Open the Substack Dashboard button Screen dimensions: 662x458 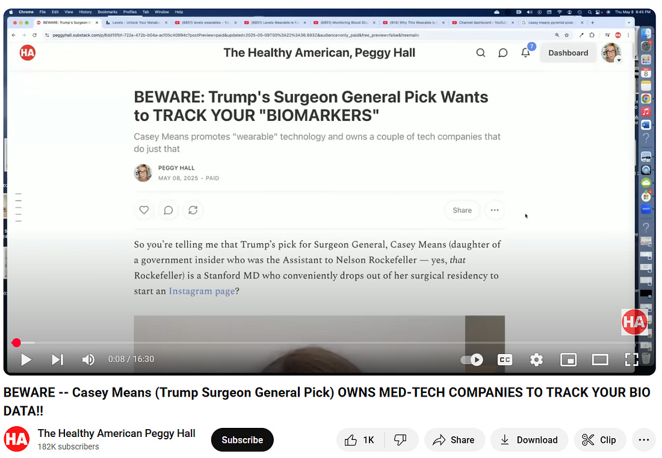pyautogui.click(x=568, y=53)
